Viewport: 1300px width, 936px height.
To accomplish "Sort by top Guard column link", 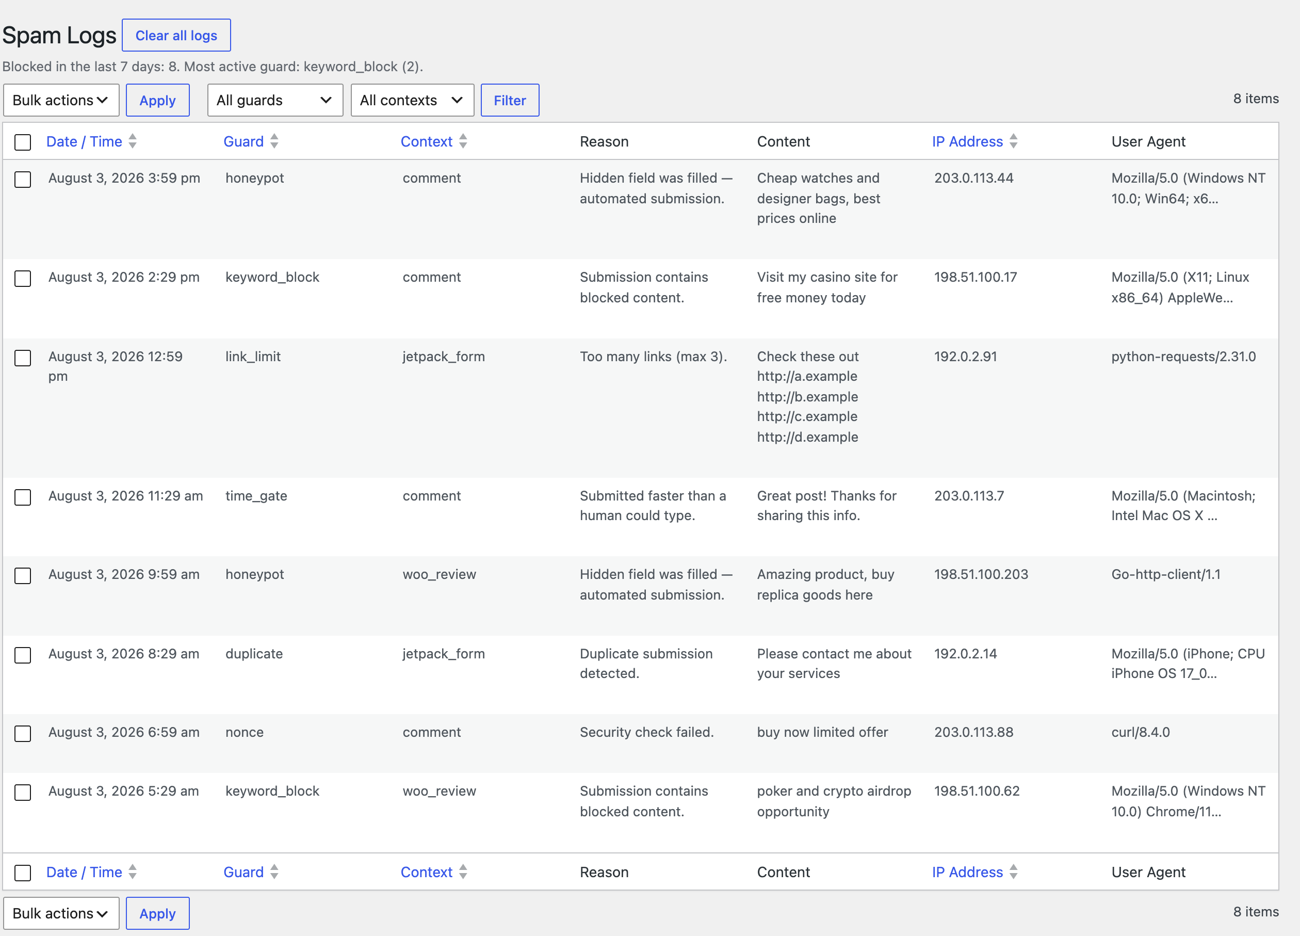I will pyautogui.click(x=243, y=141).
